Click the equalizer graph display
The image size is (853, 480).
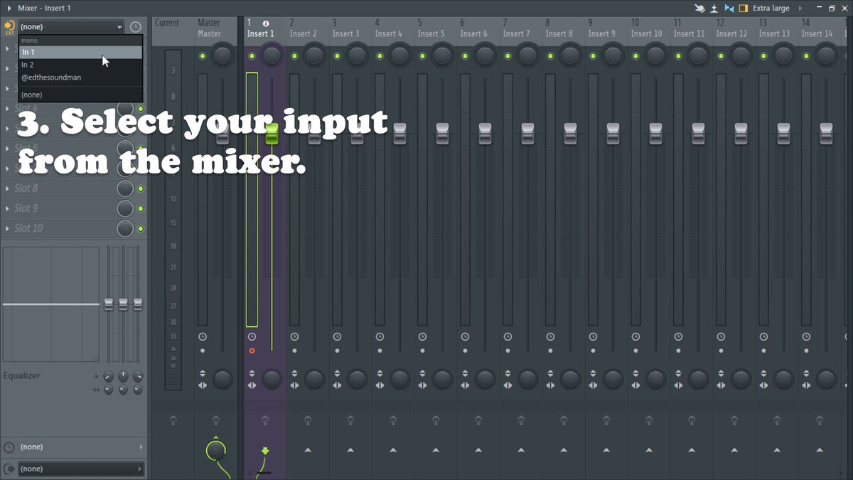pos(50,304)
